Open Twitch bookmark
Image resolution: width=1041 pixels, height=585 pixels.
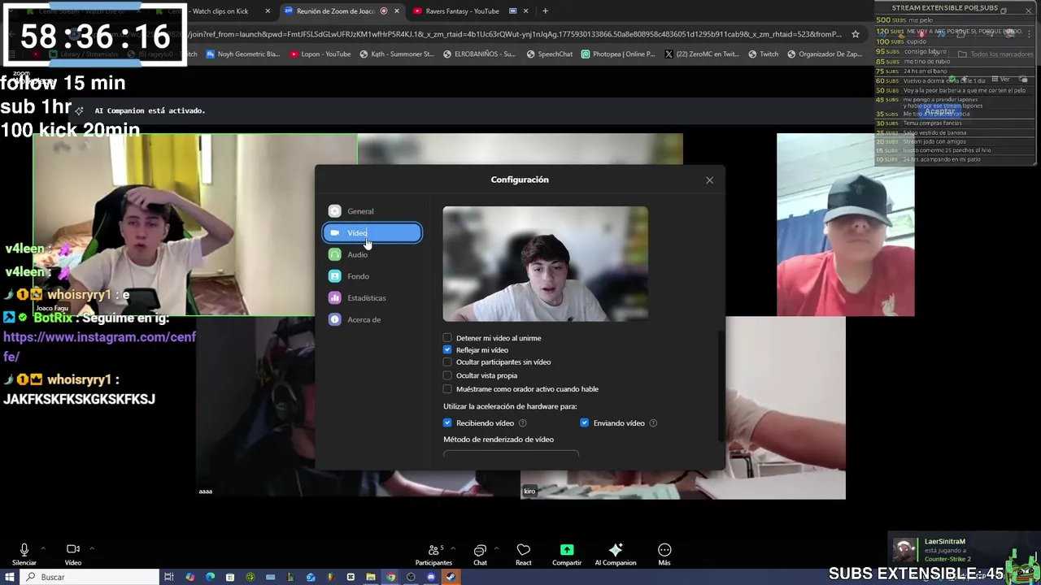coord(763,54)
